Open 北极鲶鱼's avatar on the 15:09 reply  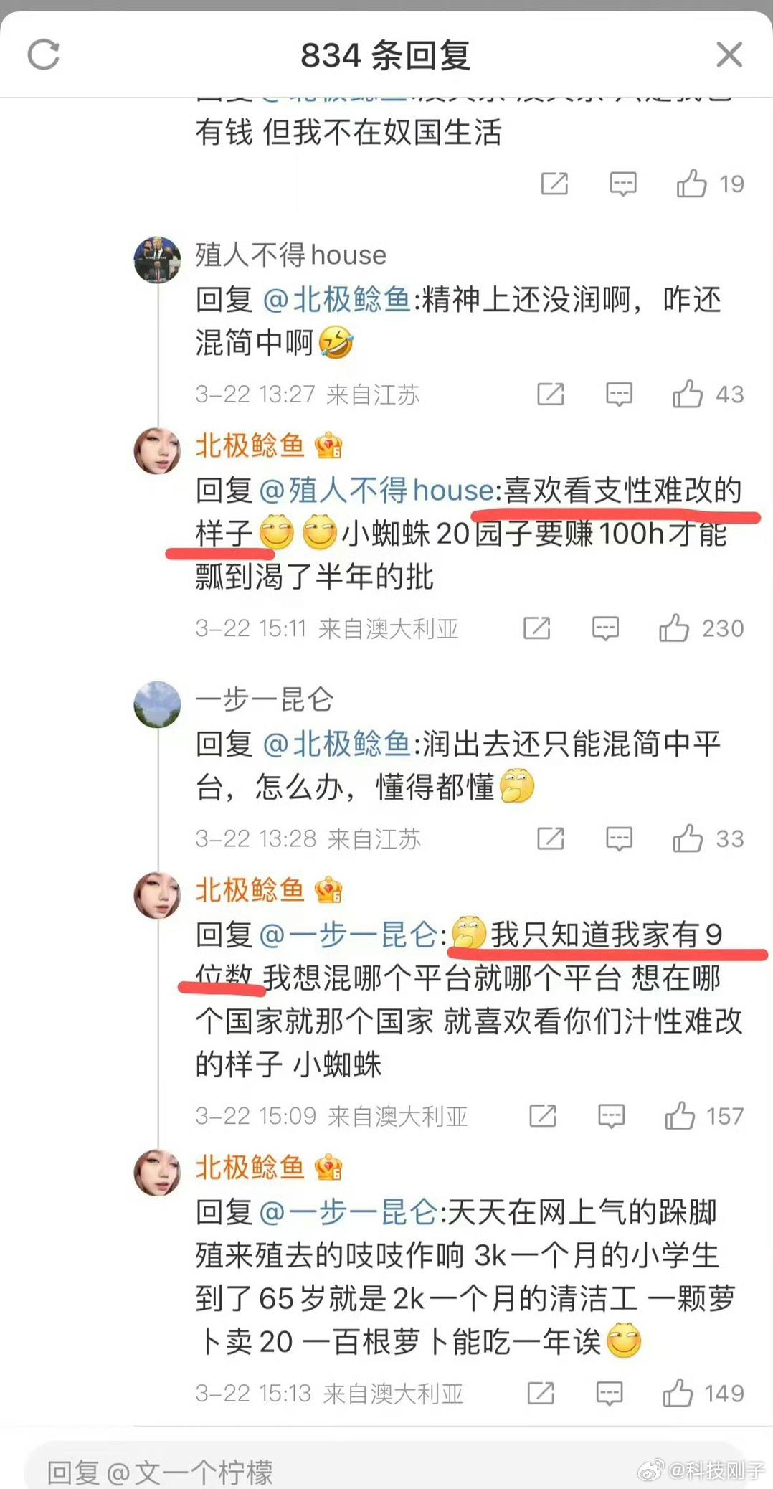pyautogui.click(x=157, y=896)
